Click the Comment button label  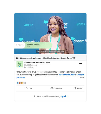pos(58,88)
